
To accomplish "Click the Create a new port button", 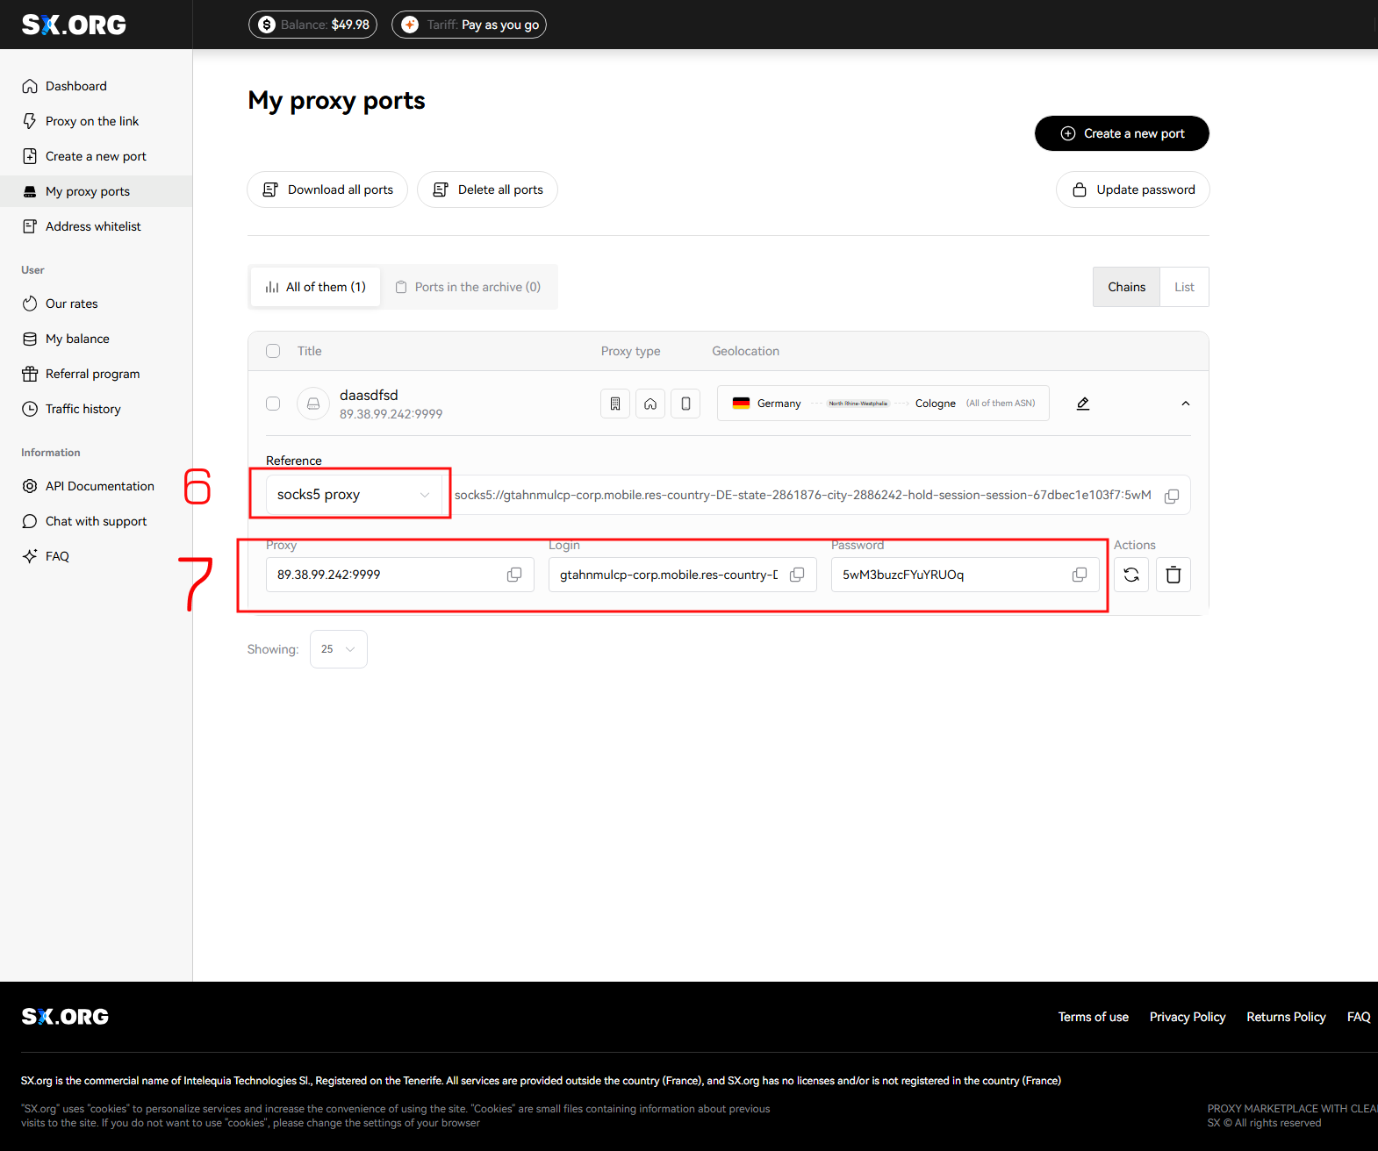I will 1122,133.
